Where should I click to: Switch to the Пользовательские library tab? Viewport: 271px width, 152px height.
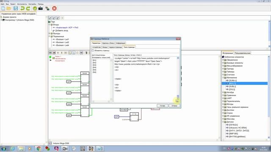pos(243,53)
